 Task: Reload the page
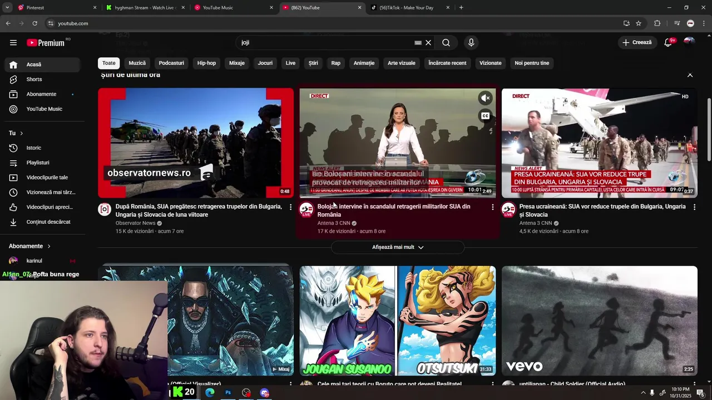34,23
